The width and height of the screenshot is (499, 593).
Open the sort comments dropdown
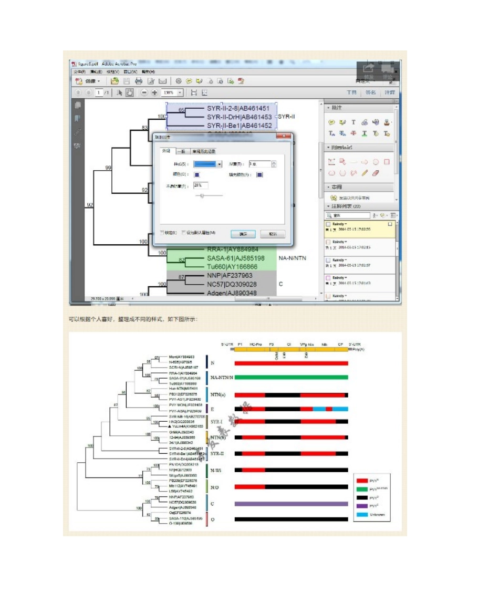[x=375, y=215]
